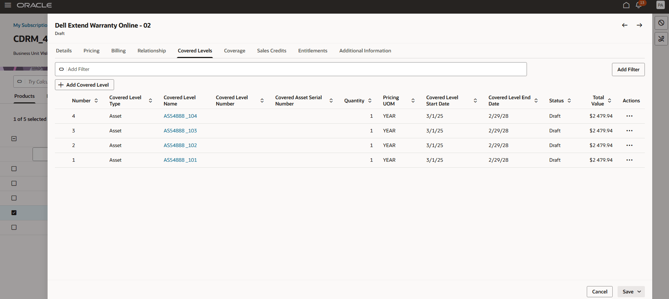The width and height of the screenshot is (669, 299).
Task: Sort by the Status column
Action: click(569, 101)
